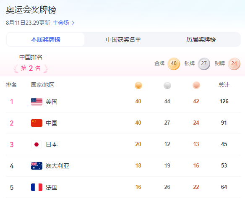Screen dimensions: 245x199
Task: Switch to the 中国获奖名单 tab
Action: pyautogui.click(x=123, y=39)
